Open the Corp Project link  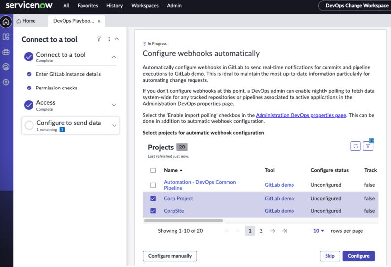tap(178, 199)
